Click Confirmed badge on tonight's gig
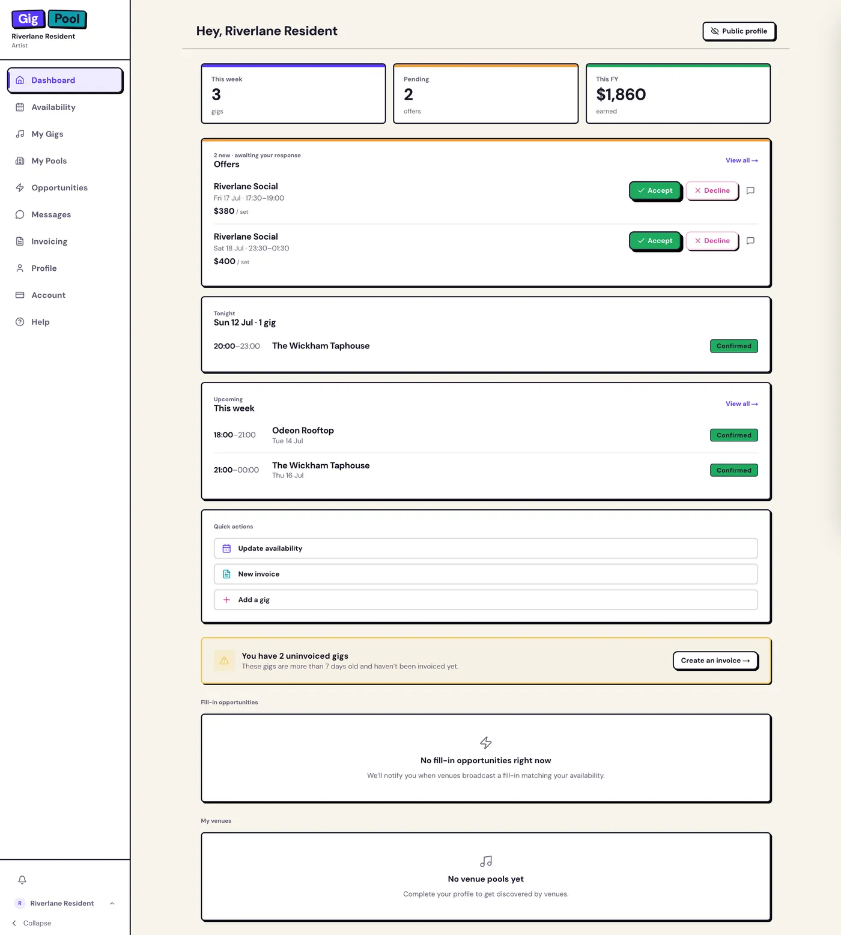This screenshot has height=935, width=841. coord(734,346)
